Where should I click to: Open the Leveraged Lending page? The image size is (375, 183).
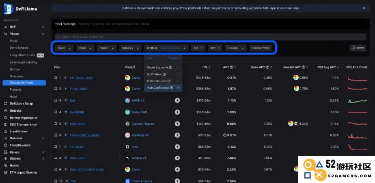(x=23, y=62)
